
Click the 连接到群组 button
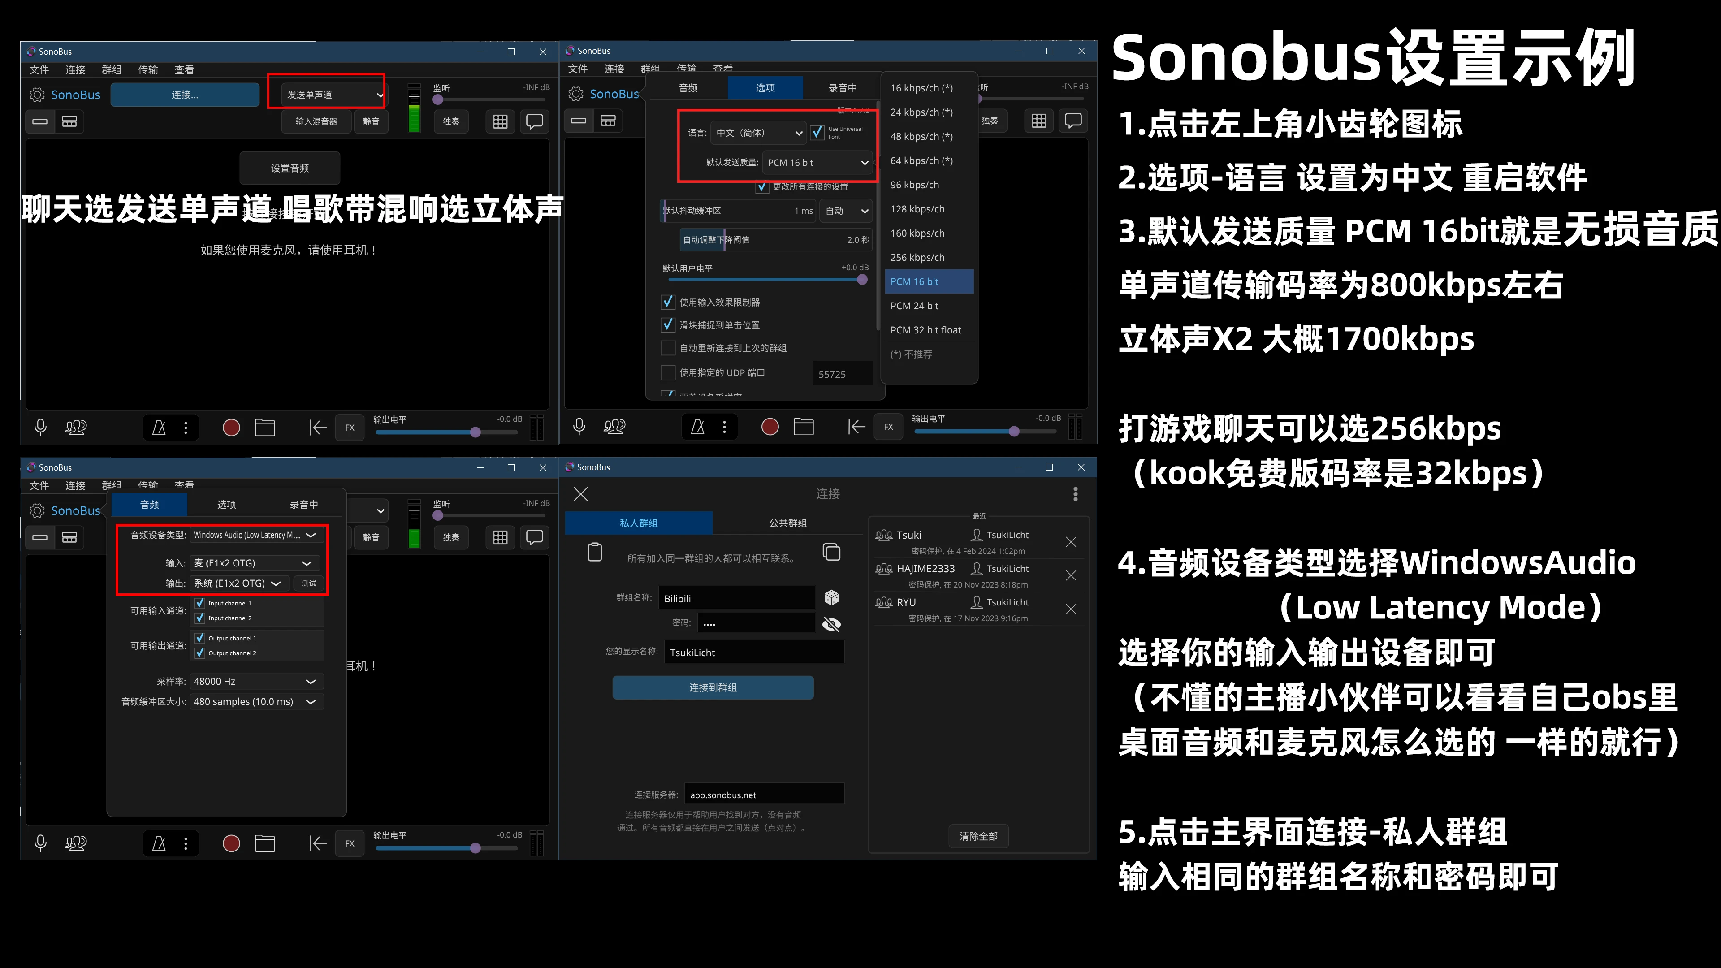pyautogui.click(x=713, y=687)
